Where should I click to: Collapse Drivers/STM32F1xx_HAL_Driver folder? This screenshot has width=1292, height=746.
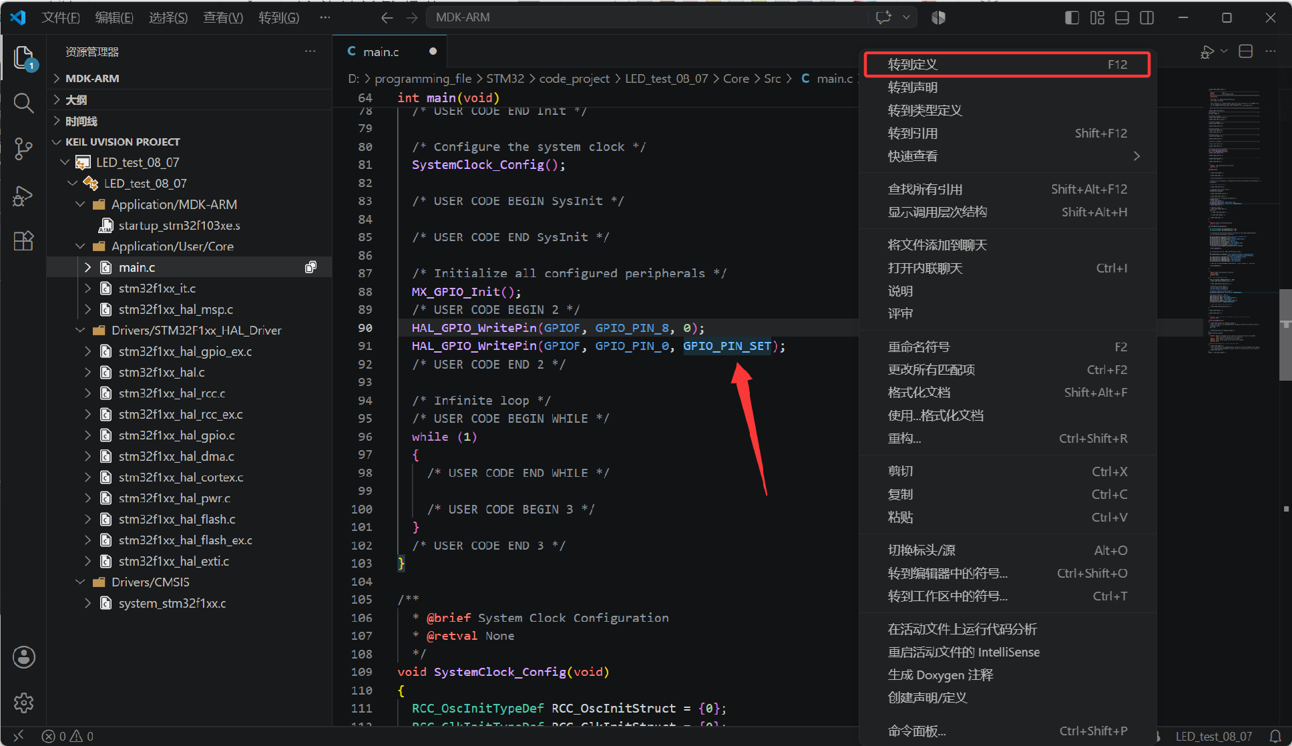190,331
